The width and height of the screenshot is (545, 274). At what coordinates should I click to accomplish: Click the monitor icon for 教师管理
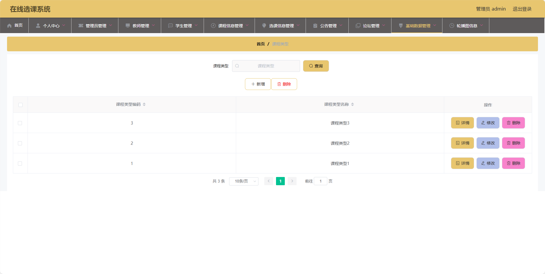click(128, 25)
